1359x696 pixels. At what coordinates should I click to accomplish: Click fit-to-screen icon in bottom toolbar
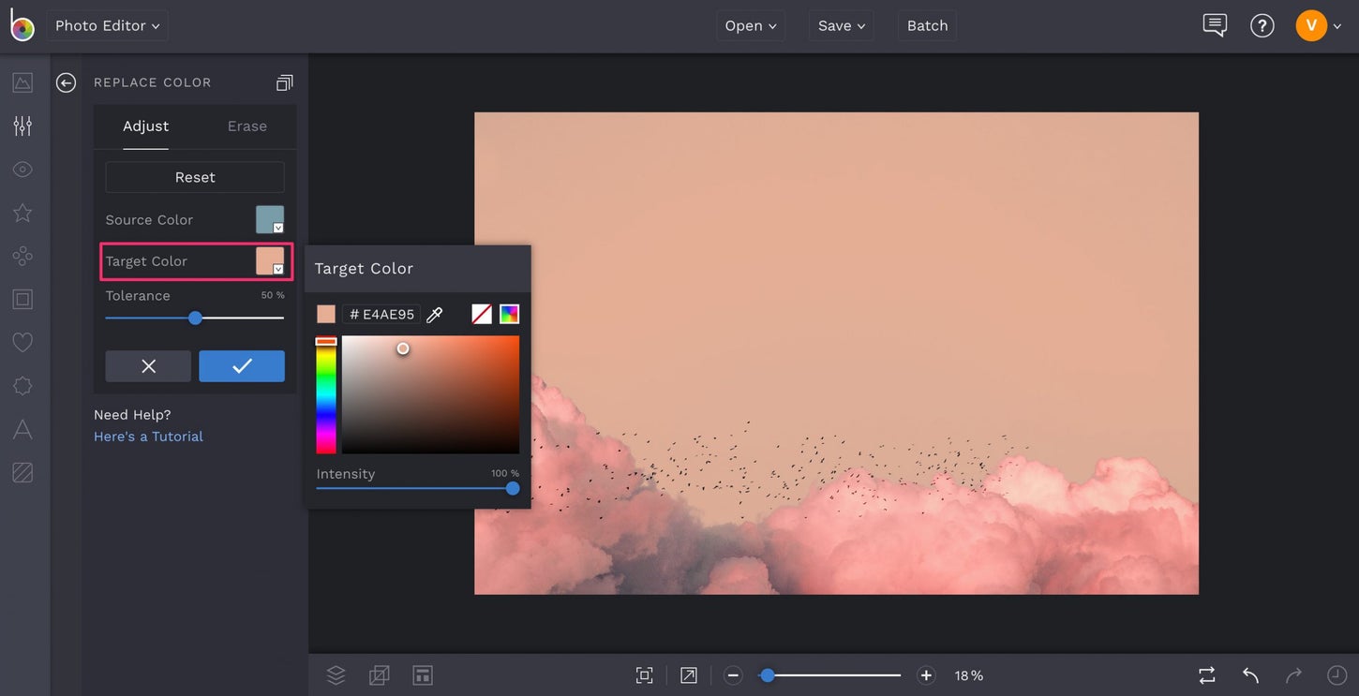tap(644, 674)
